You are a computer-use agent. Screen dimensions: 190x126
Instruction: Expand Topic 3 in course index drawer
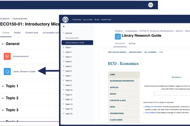[64, 57]
